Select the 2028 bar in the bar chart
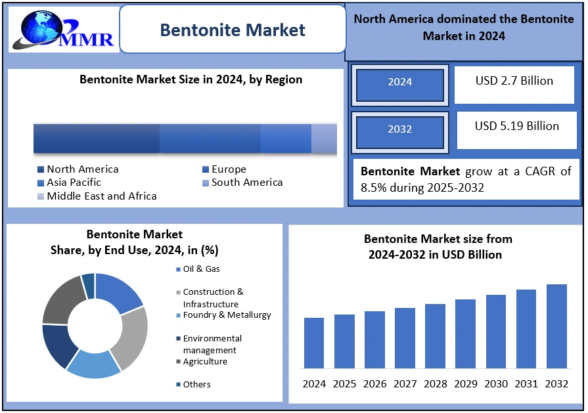The height and width of the screenshot is (413, 588). click(435, 336)
